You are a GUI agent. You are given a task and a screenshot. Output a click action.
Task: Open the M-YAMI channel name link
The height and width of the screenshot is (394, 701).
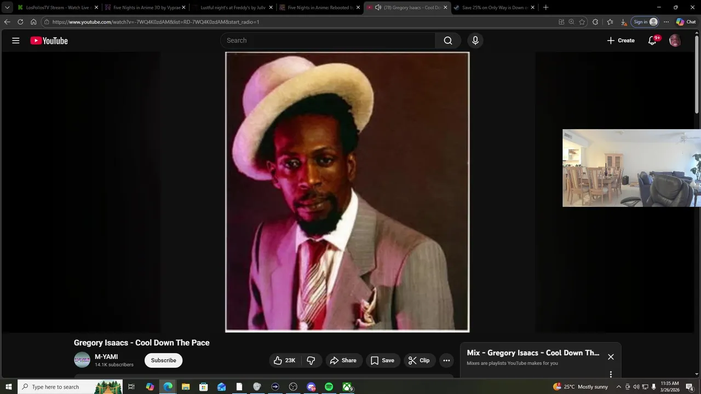[x=106, y=357]
